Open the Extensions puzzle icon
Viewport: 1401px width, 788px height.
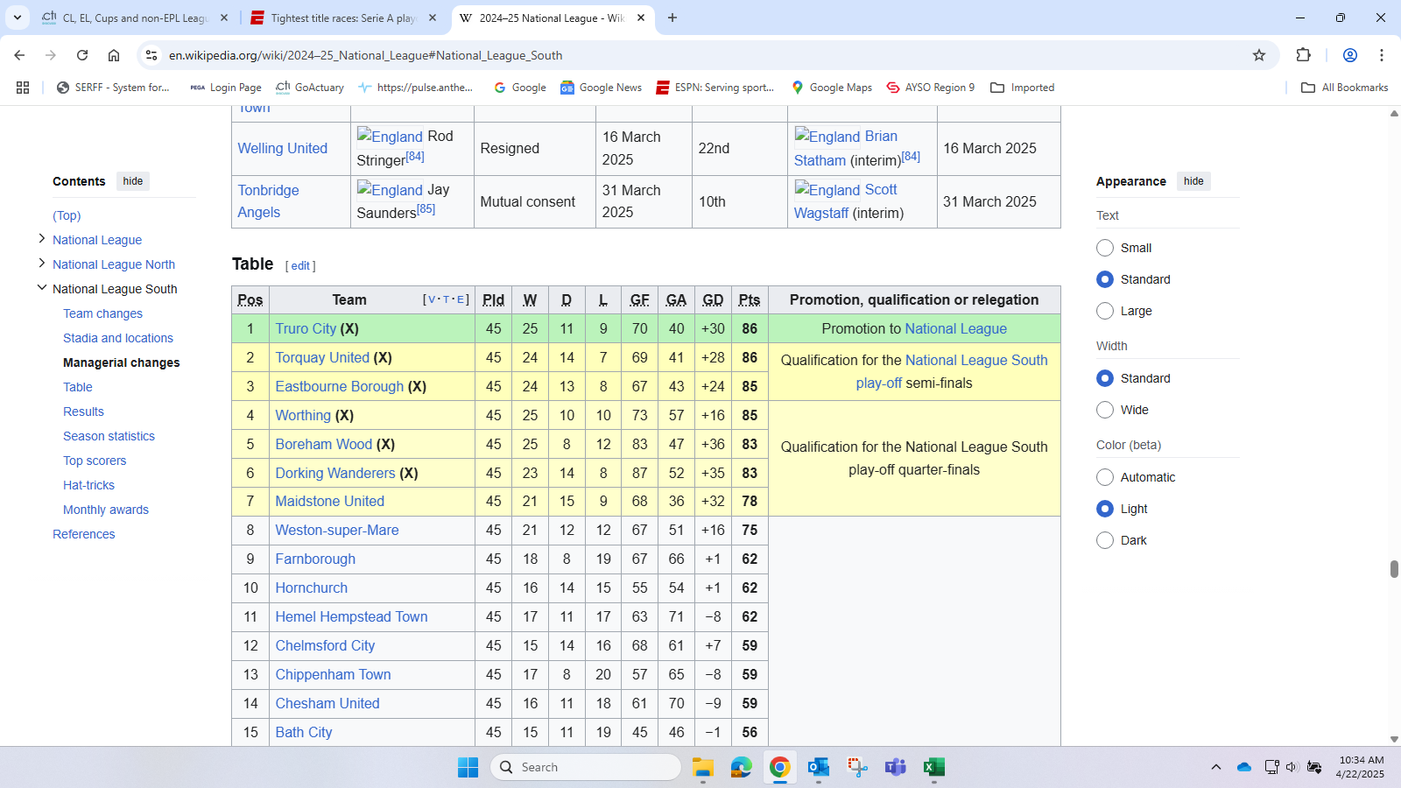(1303, 55)
